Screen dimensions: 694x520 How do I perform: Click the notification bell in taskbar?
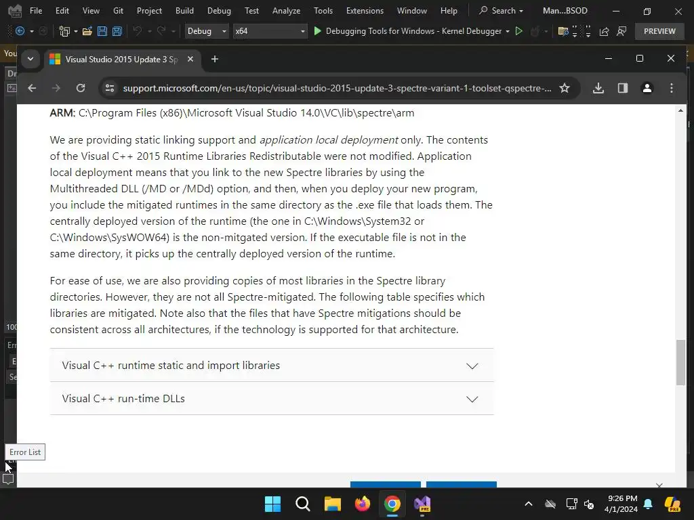648,504
